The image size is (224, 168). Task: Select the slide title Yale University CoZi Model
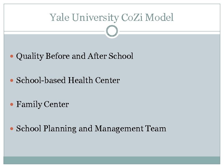coord(111,17)
